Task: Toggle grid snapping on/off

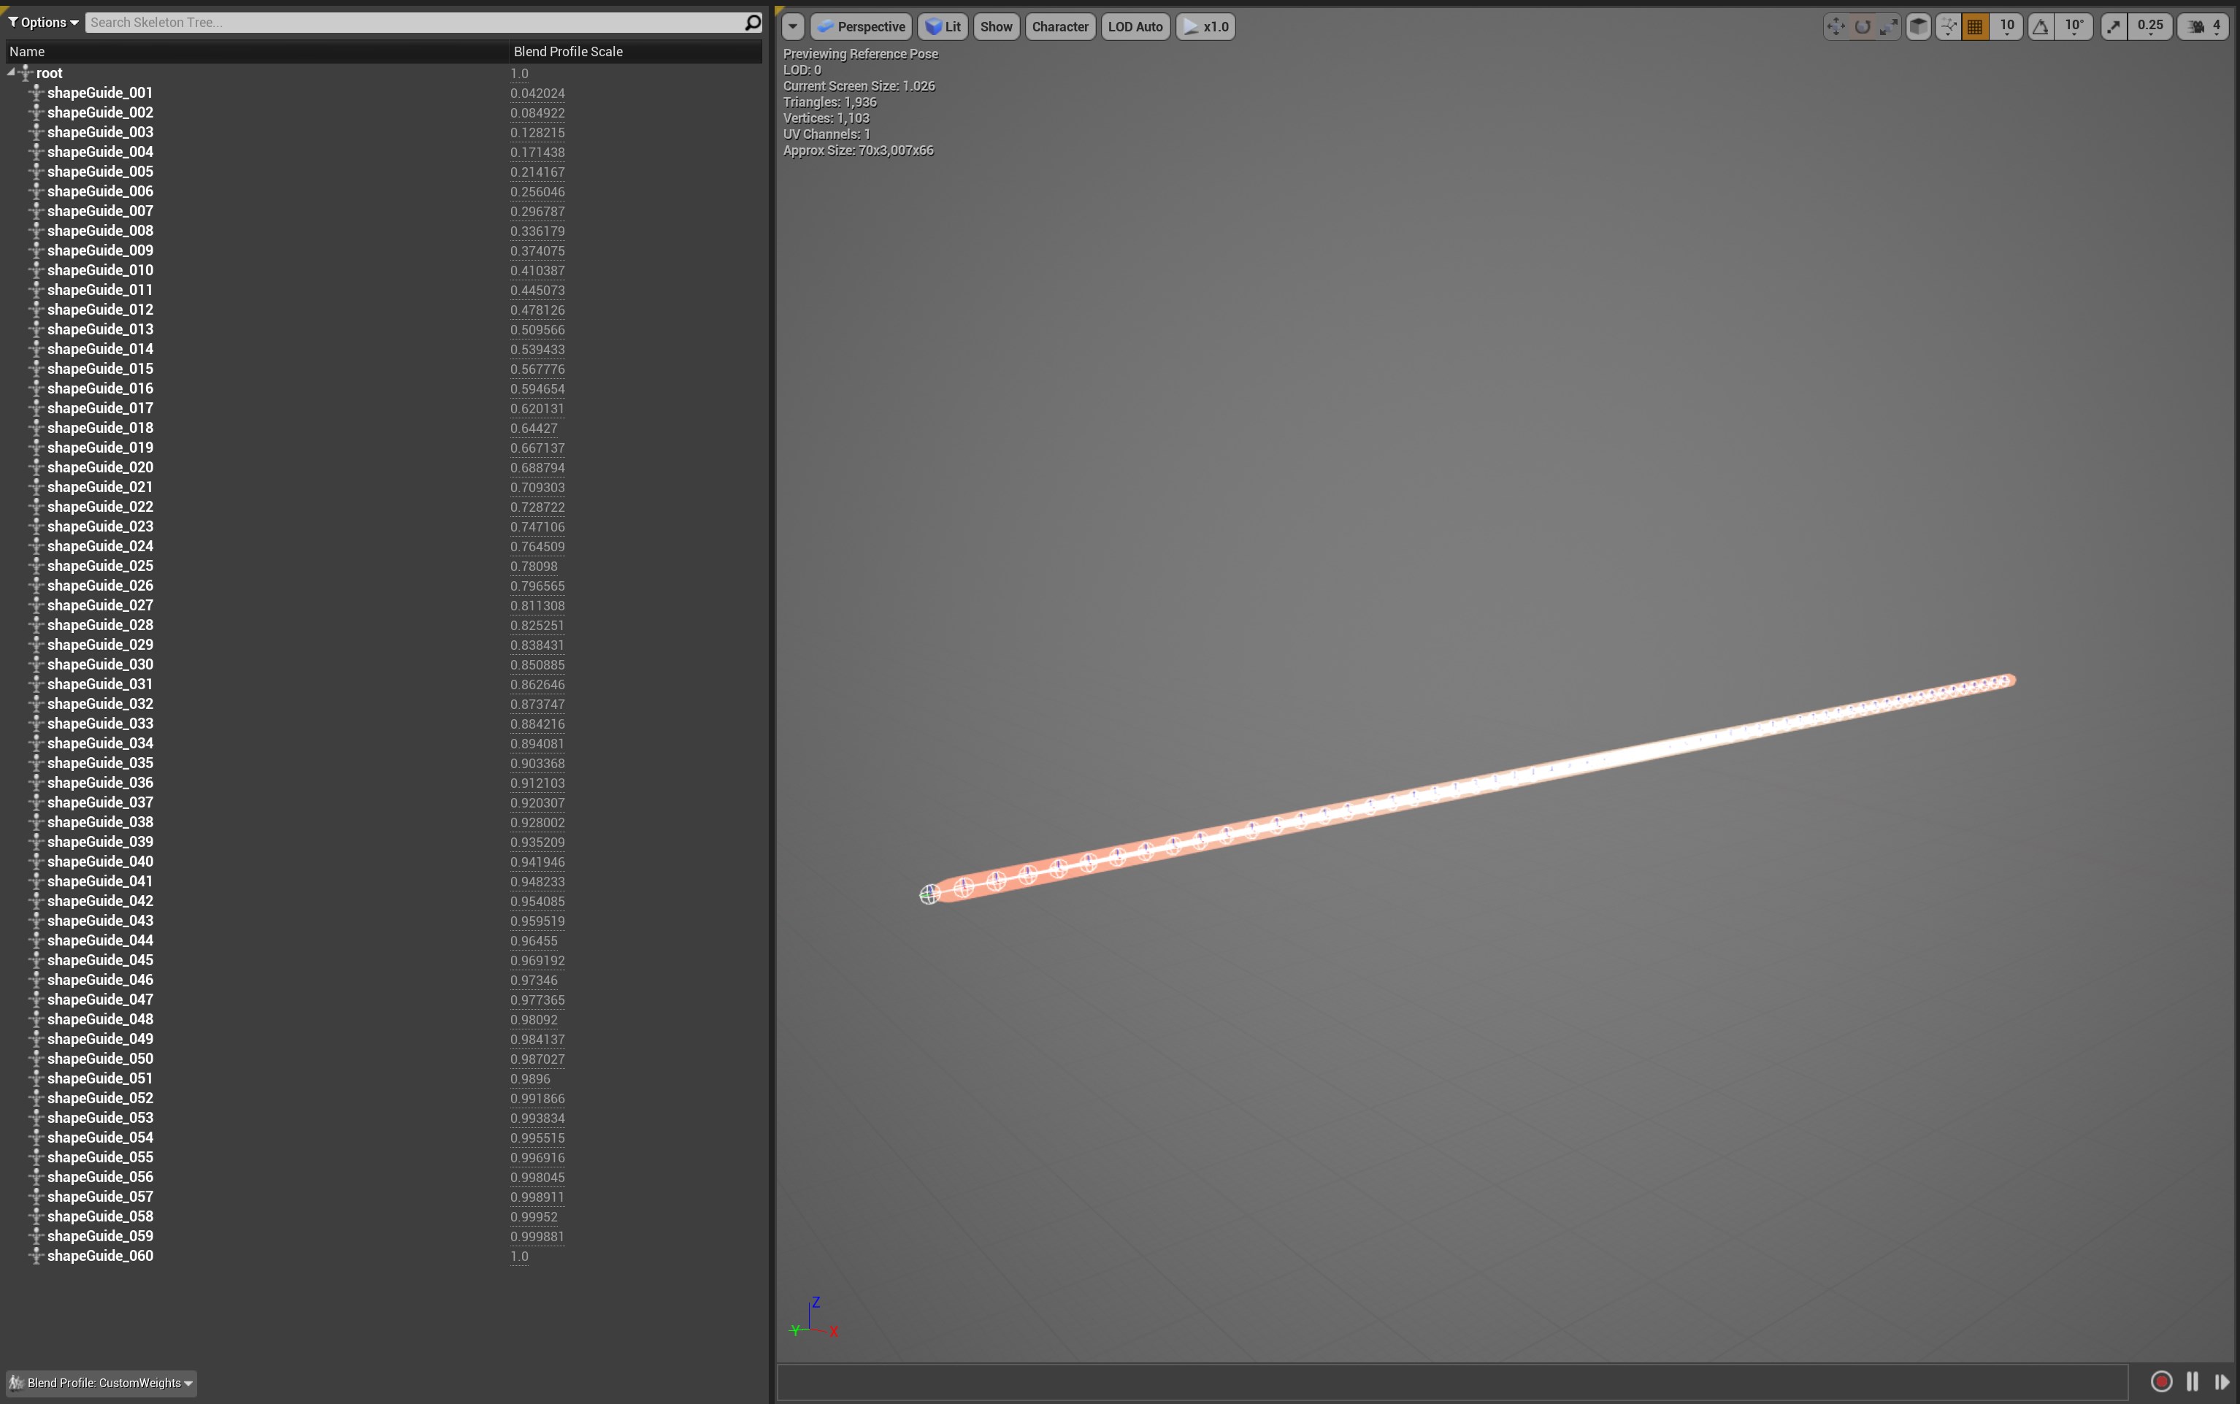Action: pyautogui.click(x=1974, y=27)
